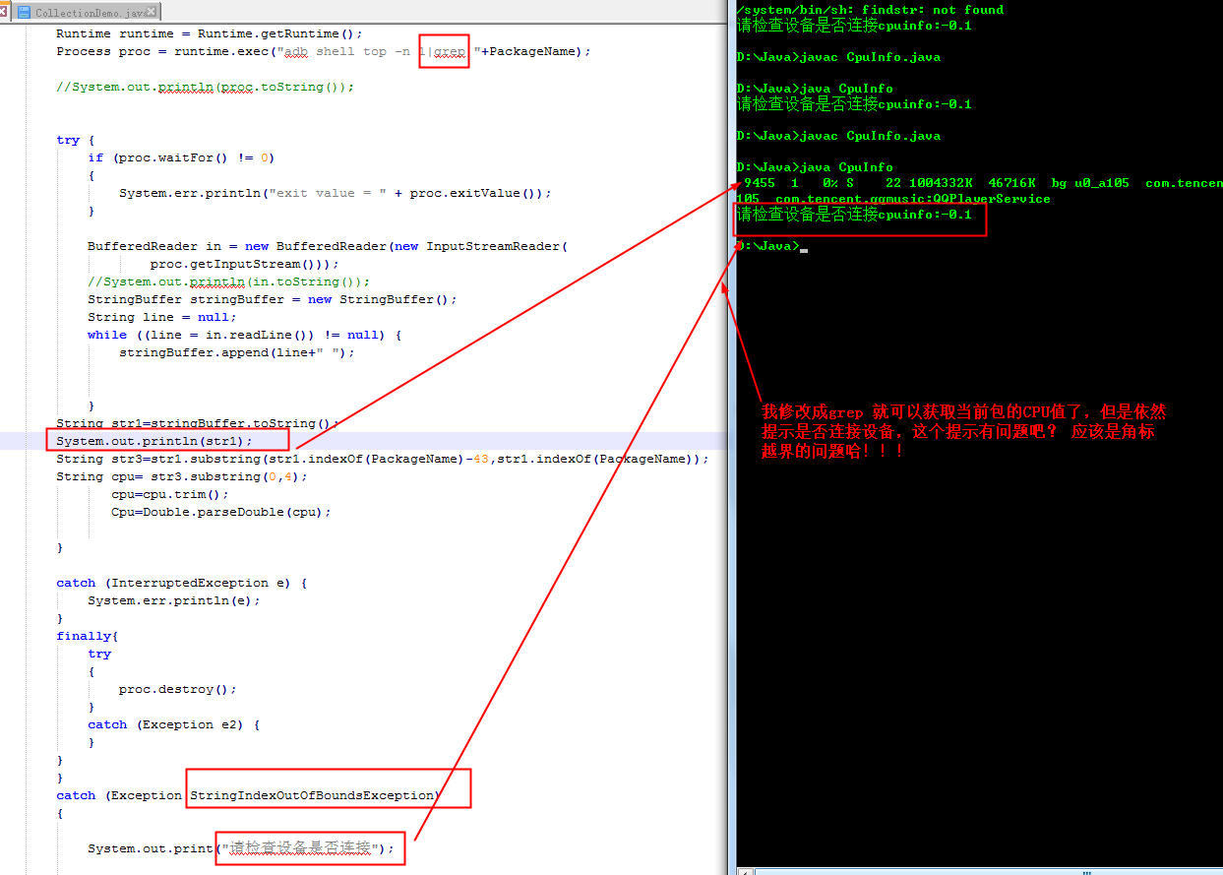The height and width of the screenshot is (875, 1223).
Task: Click the "proc.getInputStream()));" line
Action: [x=245, y=264]
